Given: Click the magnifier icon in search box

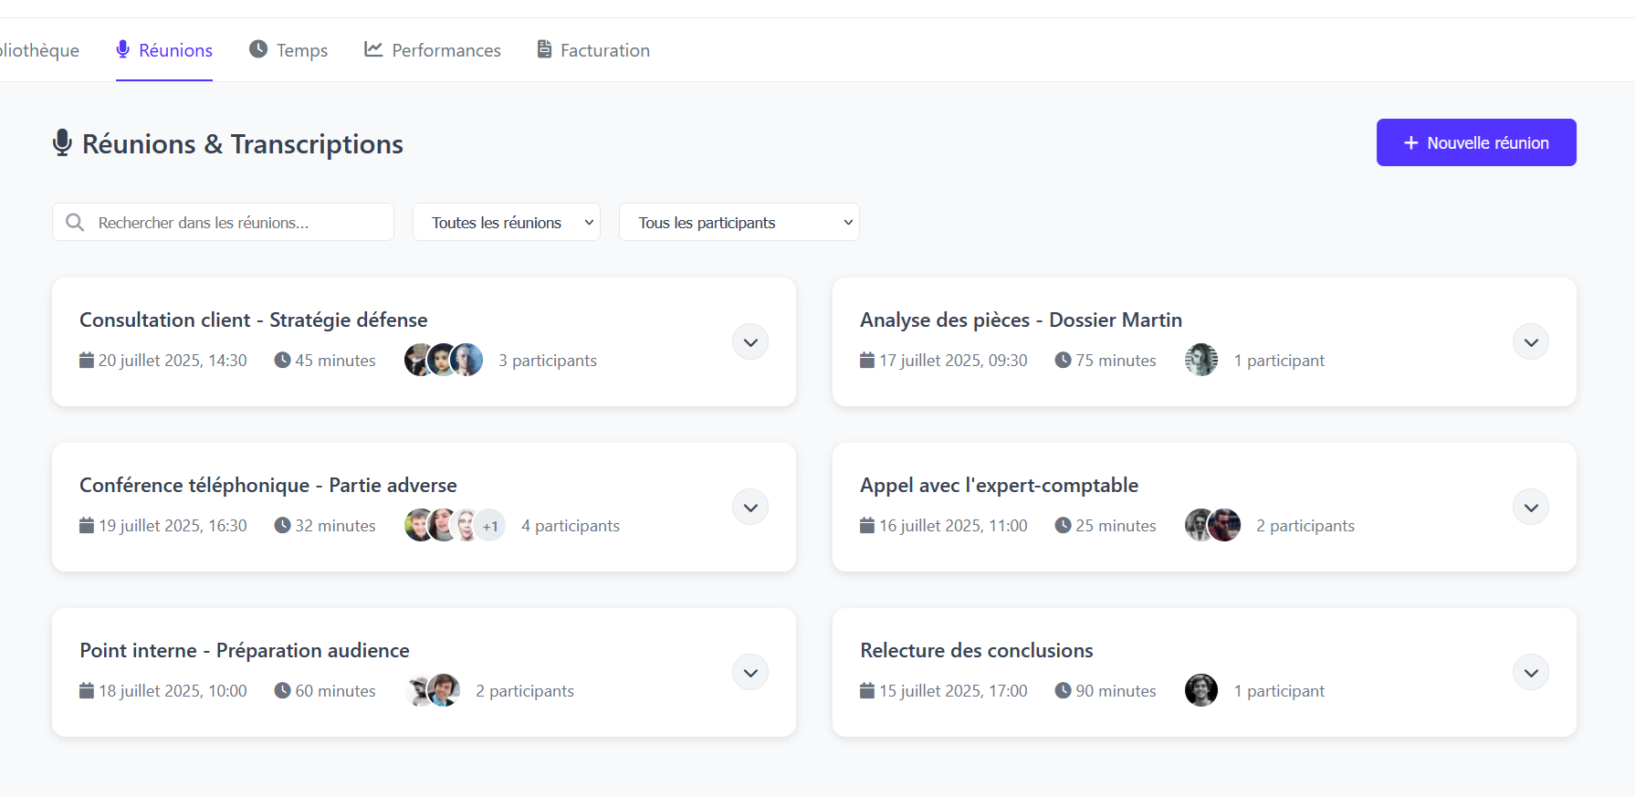Looking at the screenshot, I should (x=75, y=222).
